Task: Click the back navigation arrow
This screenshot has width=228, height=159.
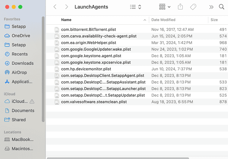Action: pyautogui.click(x=55, y=7)
